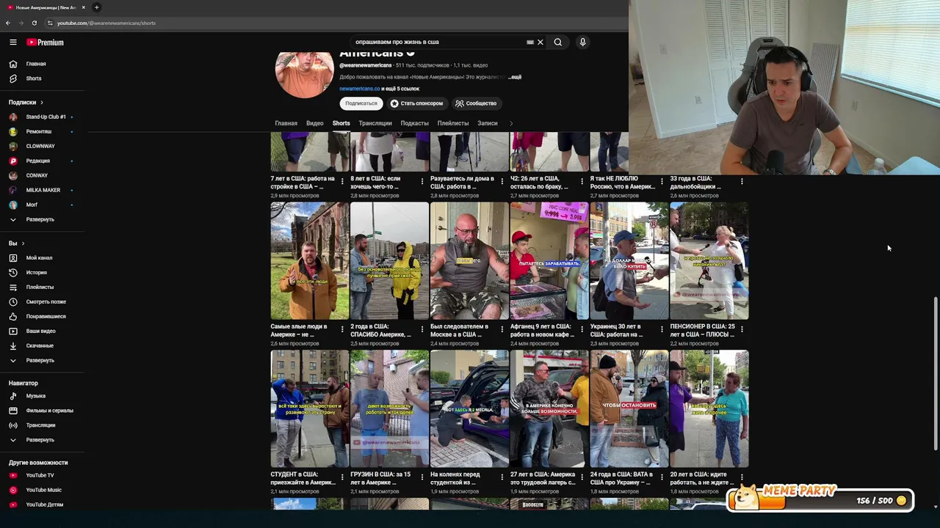The image size is (940, 528).
Task: Open MILKA MAKER channel subscription
Action: 42,190
